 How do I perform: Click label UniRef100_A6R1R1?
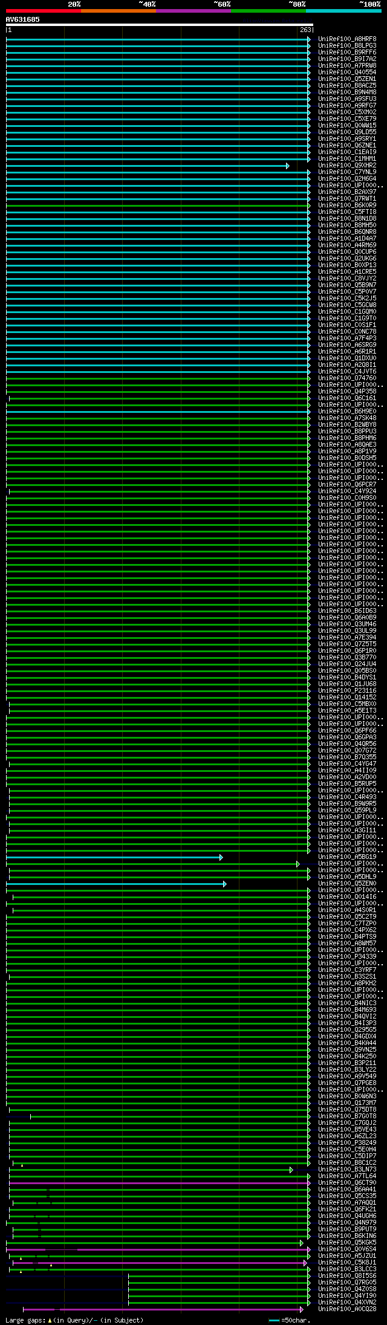(x=347, y=352)
